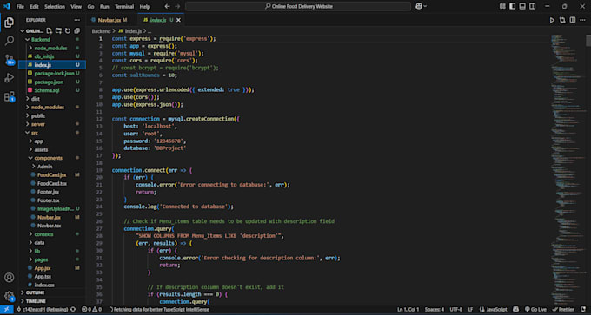Open the Copilot chat icon in title bar
This screenshot has width=591, height=315.
(x=418, y=6)
